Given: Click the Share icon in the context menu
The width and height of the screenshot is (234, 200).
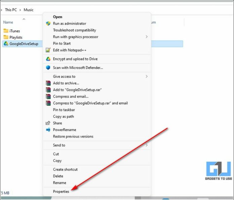Looking at the screenshot, I should click(x=48, y=123).
